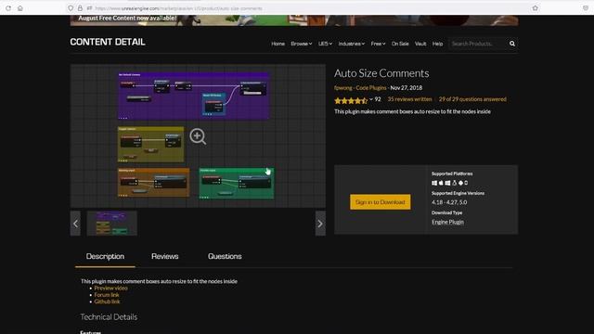This screenshot has height=334, width=594.
Task: Show next gallery image arrow
Action: pos(320,224)
